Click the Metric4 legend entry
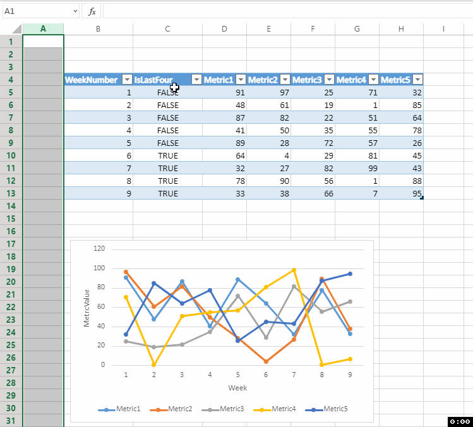Image resolution: width=473 pixels, height=427 pixels. [x=275, y=409]
